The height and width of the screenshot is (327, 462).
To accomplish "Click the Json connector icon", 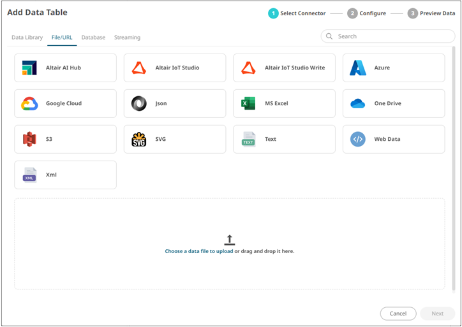I will click(138, 104).
